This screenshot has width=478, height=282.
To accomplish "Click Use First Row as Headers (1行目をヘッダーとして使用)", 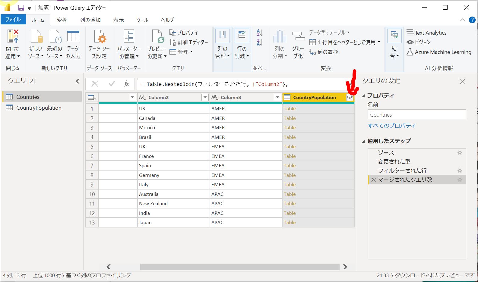I will [345, 42].
